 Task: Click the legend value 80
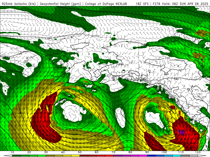click(130, 152)
